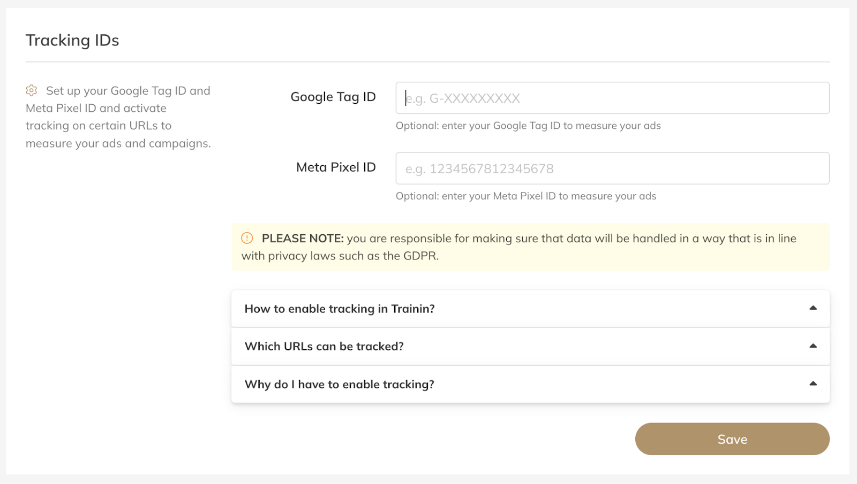Viewport: 857px width, 484px height.
Task: Open "Why do I have to enable tracking?"
Action: pyautogui.click(x=339, y=384)
